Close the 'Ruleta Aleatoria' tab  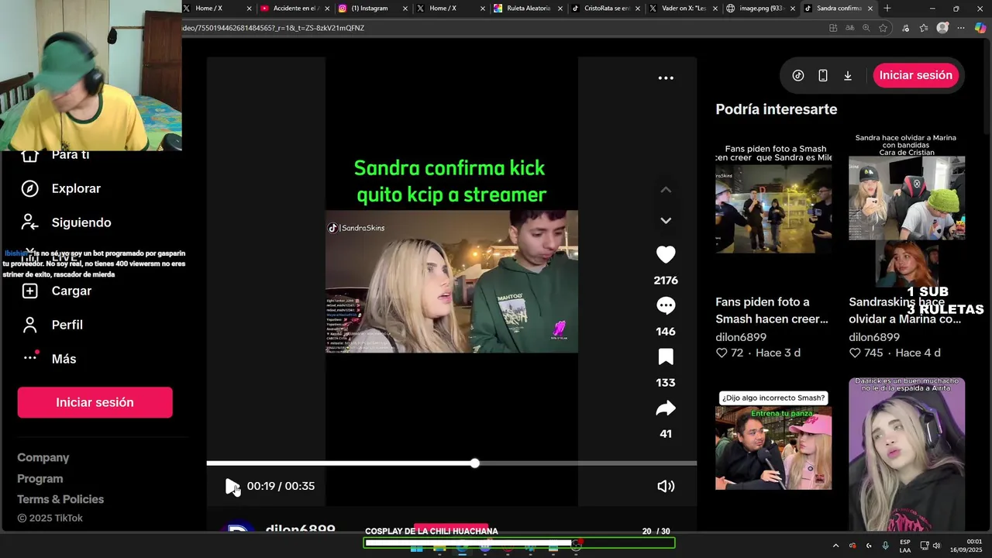[x=560, y=9]
